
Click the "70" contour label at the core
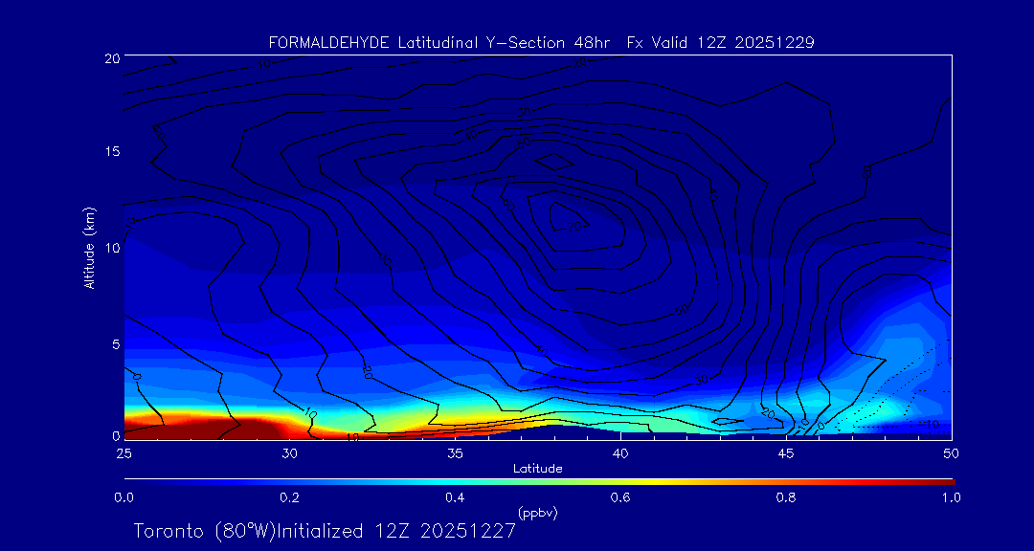pos(573,226)
